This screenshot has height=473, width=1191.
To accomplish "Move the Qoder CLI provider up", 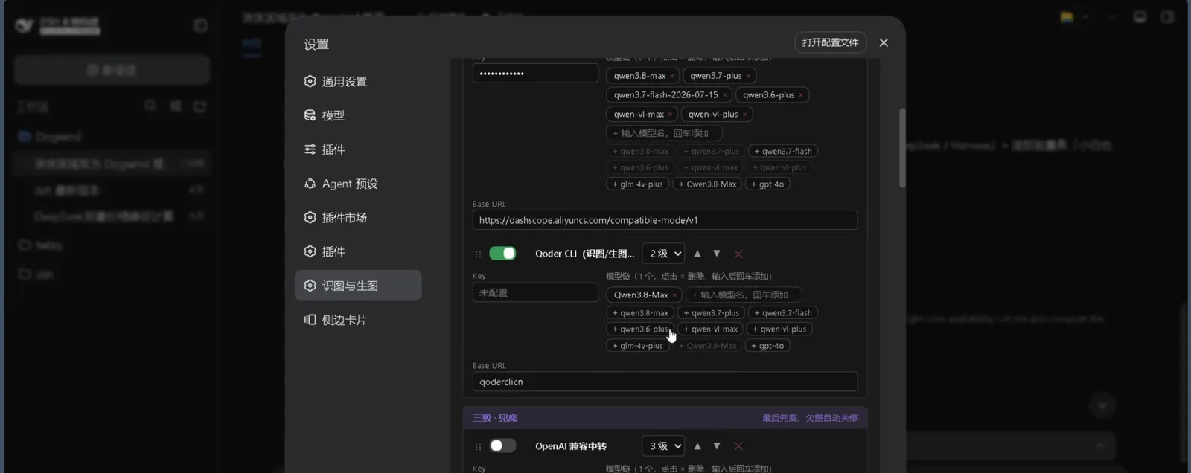I will pos(697,254).
